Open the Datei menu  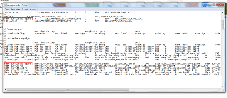[x=7, y=9]
